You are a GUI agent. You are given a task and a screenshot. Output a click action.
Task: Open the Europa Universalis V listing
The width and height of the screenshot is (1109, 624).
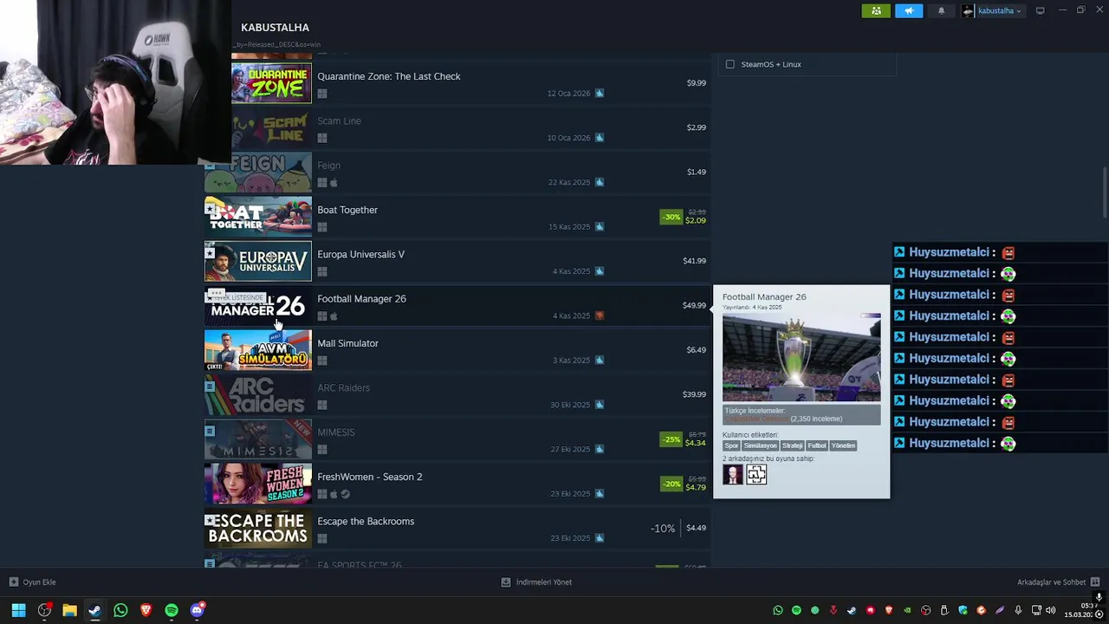pyautogui.click(x=457, y=261)
